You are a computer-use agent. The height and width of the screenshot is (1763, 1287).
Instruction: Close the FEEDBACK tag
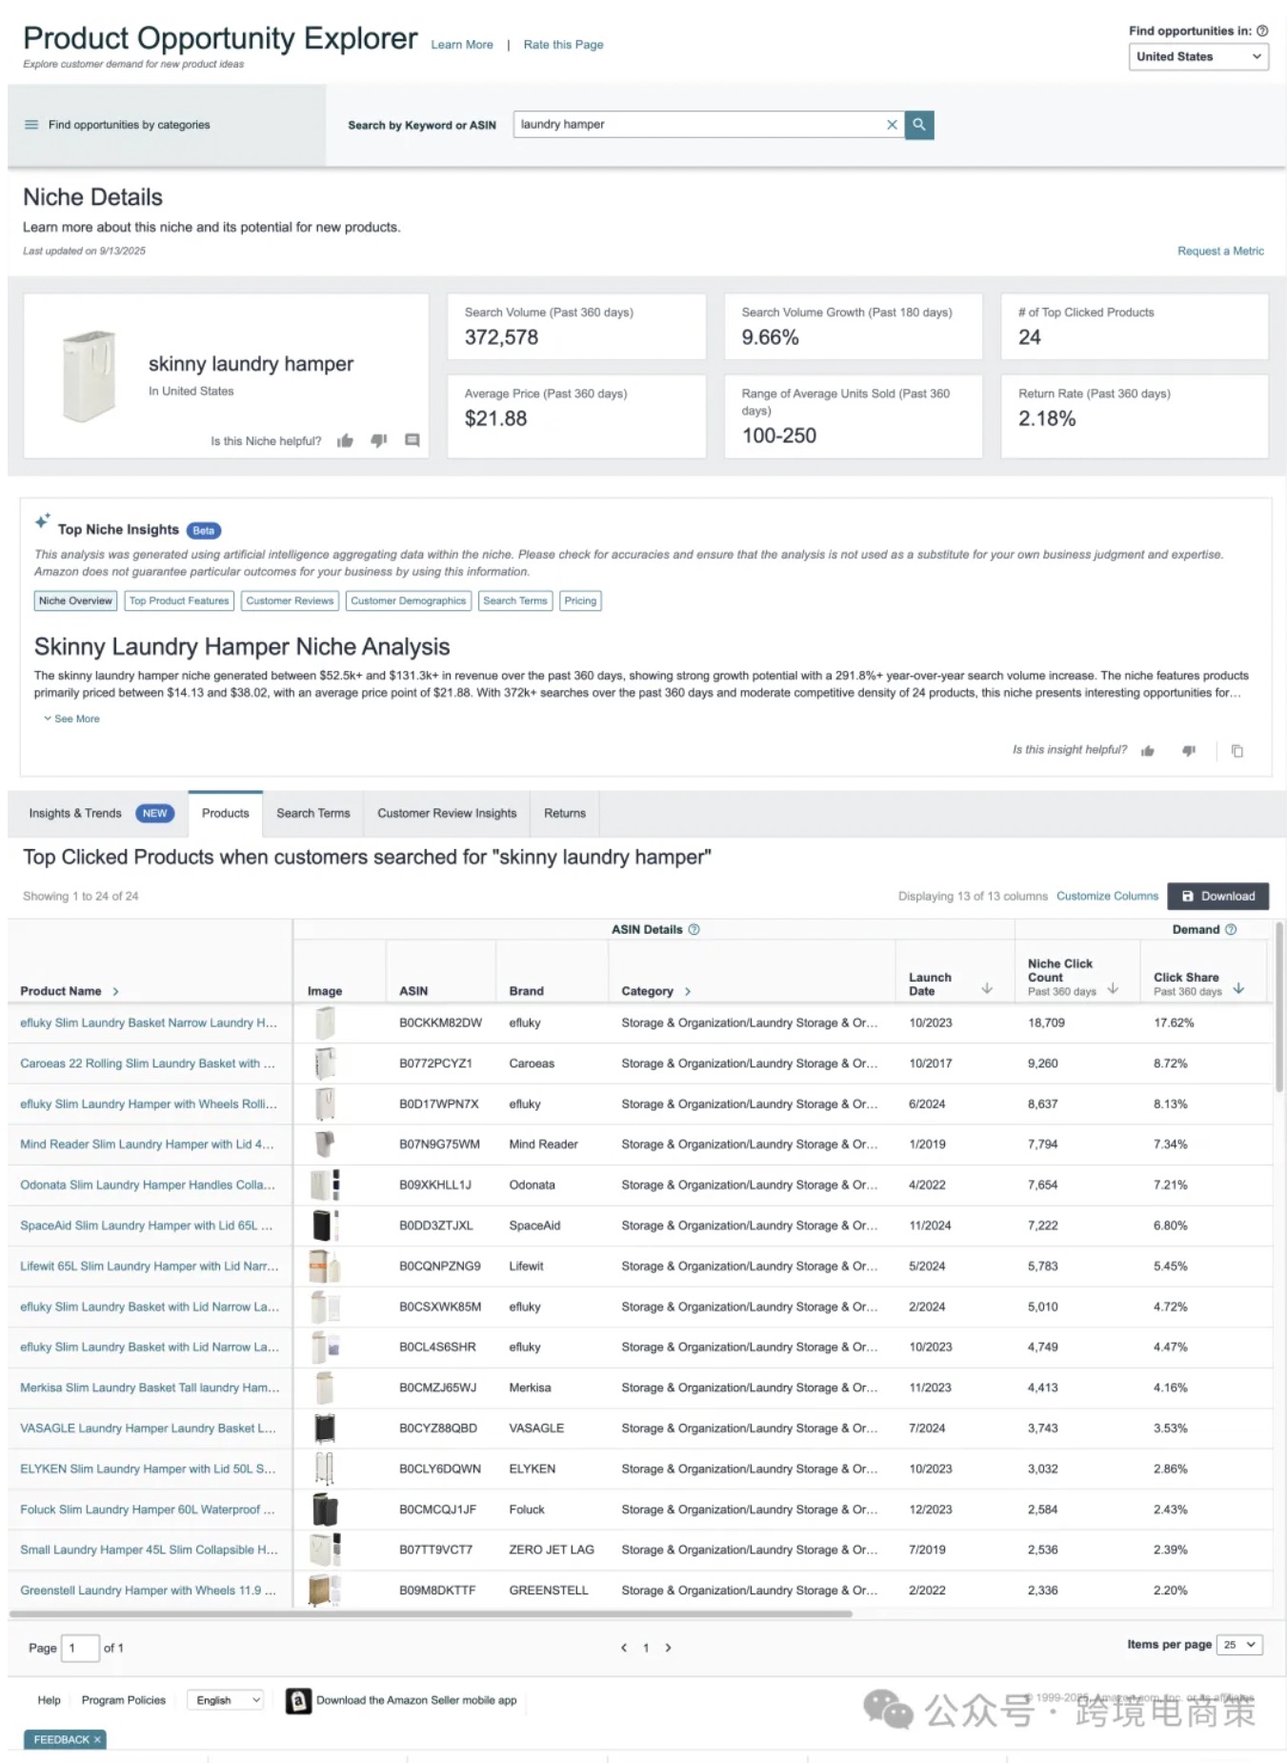(x=97, y=1740)
